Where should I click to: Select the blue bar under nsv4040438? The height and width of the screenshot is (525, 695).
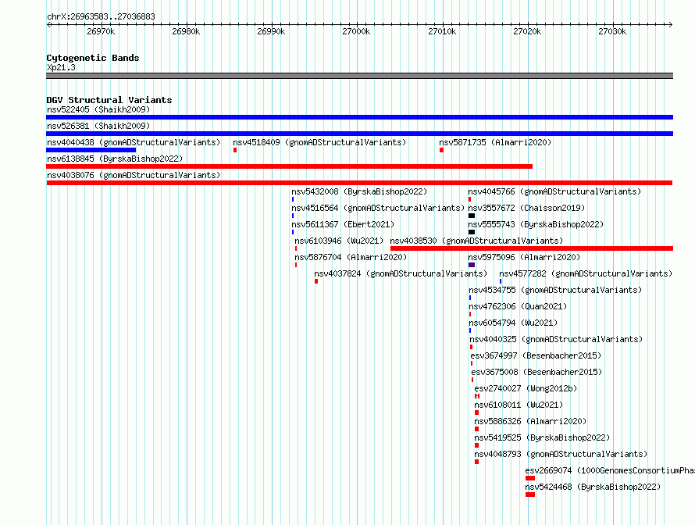(x=91, y=150)
